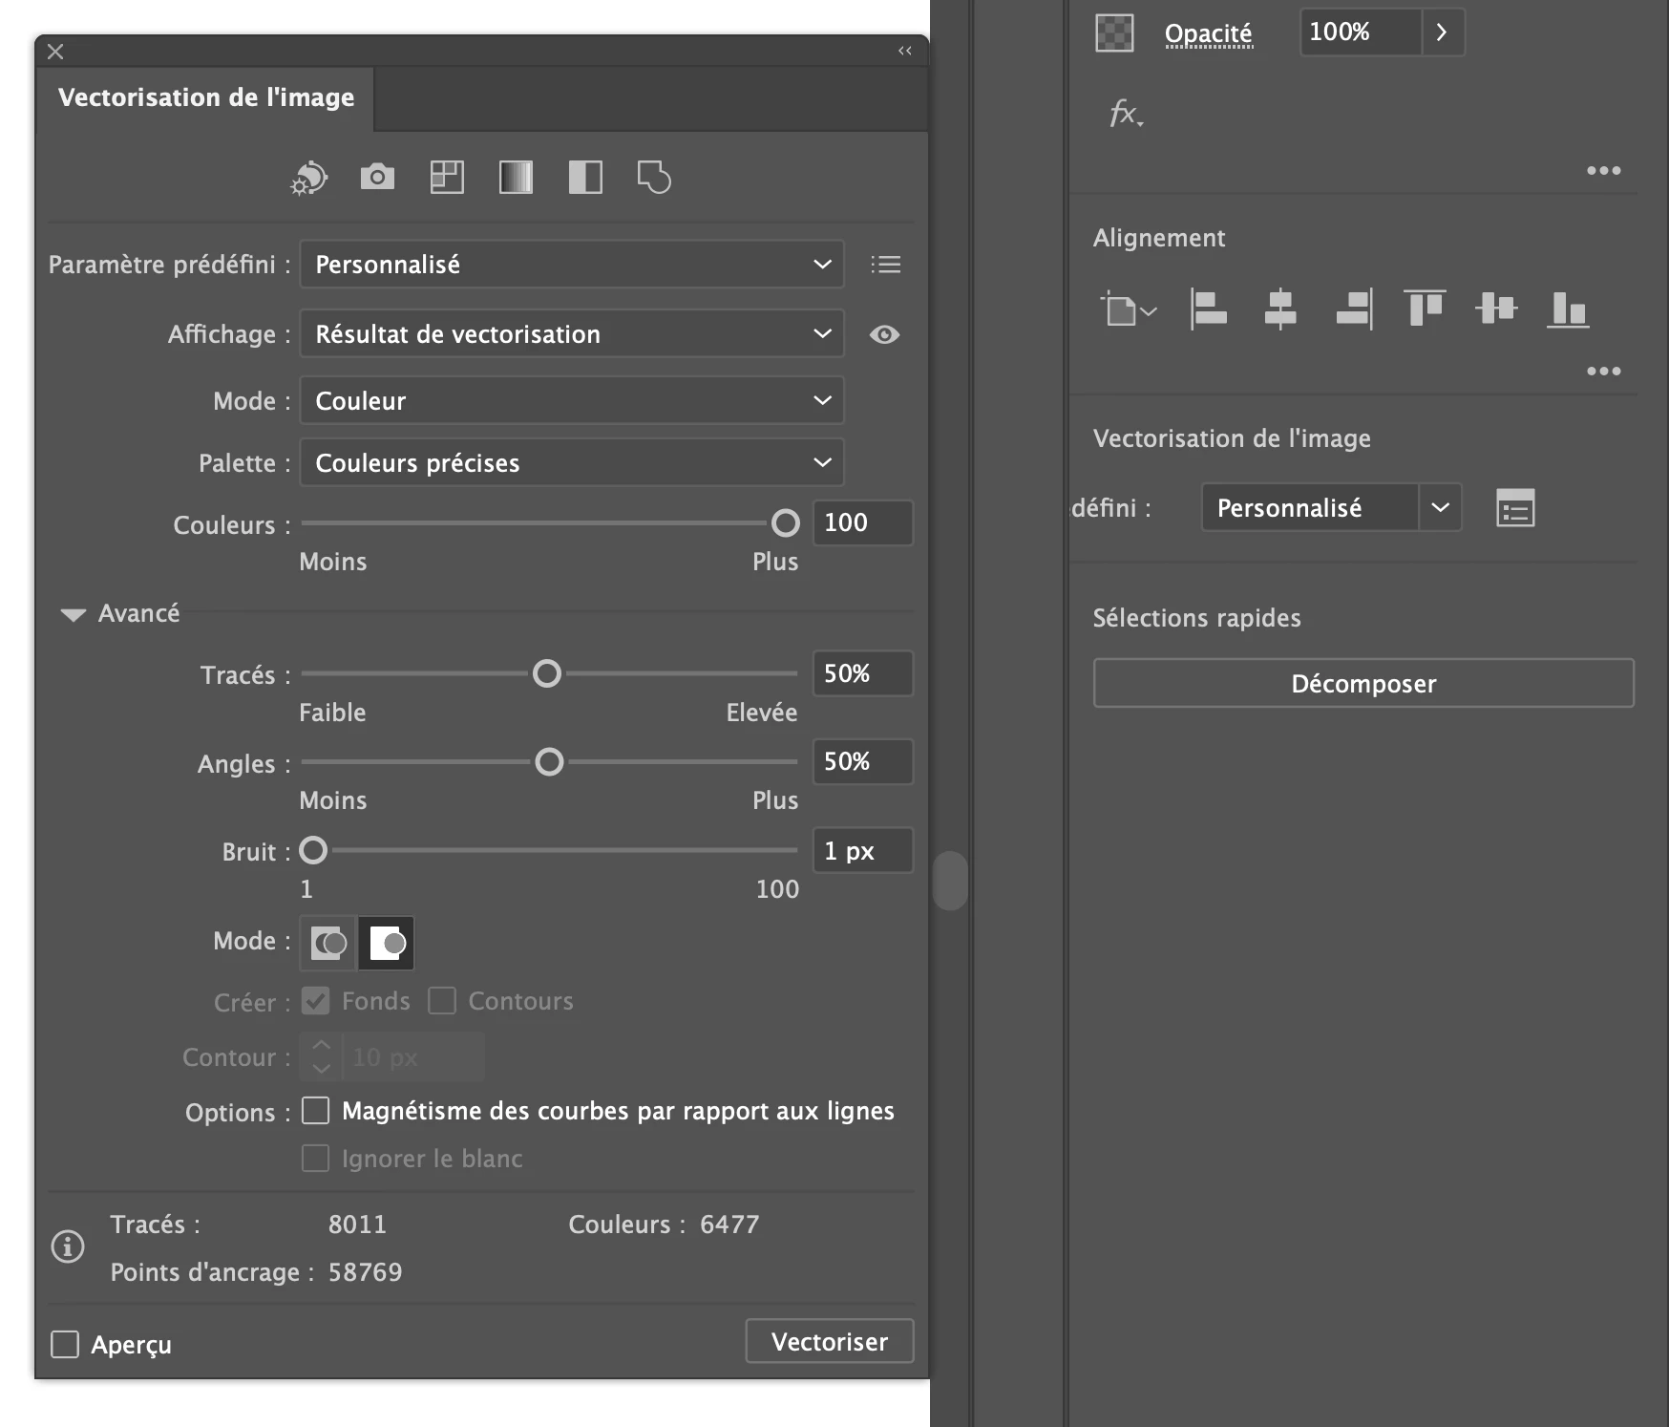
Task: Click the Couleurs value field showing 100
Action: (862, 523)
